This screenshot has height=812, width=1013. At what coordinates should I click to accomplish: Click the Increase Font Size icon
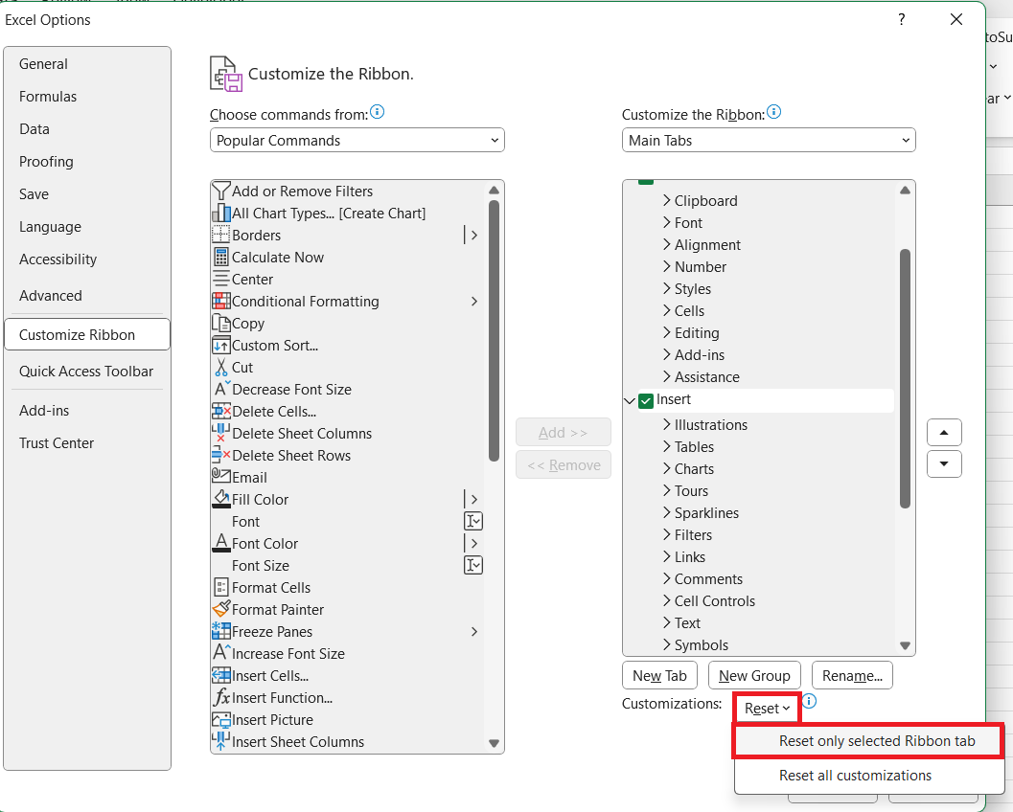221,653
